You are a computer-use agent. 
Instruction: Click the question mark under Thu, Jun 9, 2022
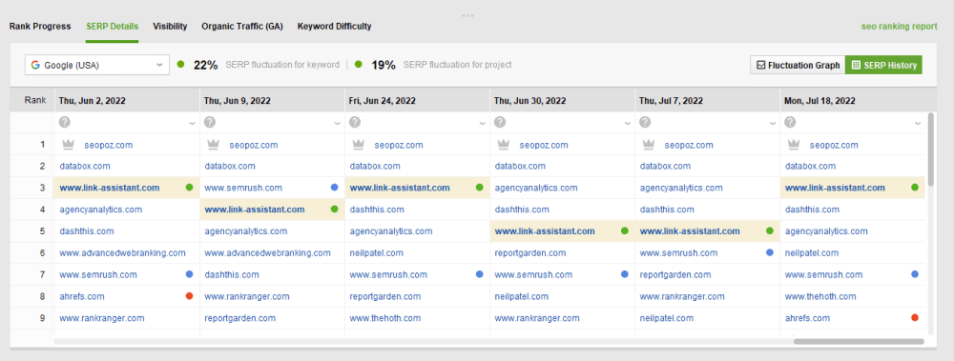click(x=210, y=122)
